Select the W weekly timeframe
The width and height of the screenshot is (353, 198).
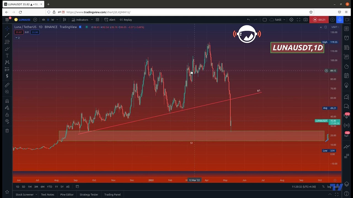(x=52, y=20)
